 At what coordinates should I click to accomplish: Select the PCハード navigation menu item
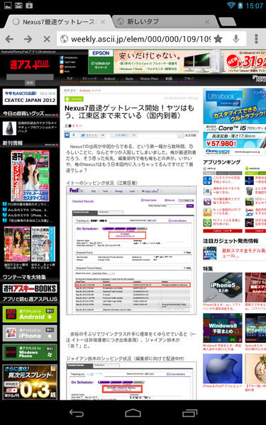tap(89, 79)
